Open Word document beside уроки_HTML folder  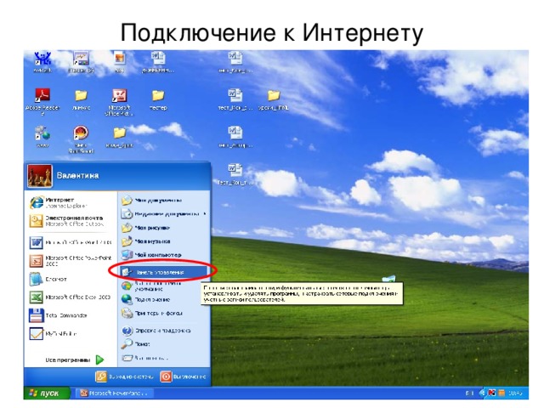tap(235, 100)
